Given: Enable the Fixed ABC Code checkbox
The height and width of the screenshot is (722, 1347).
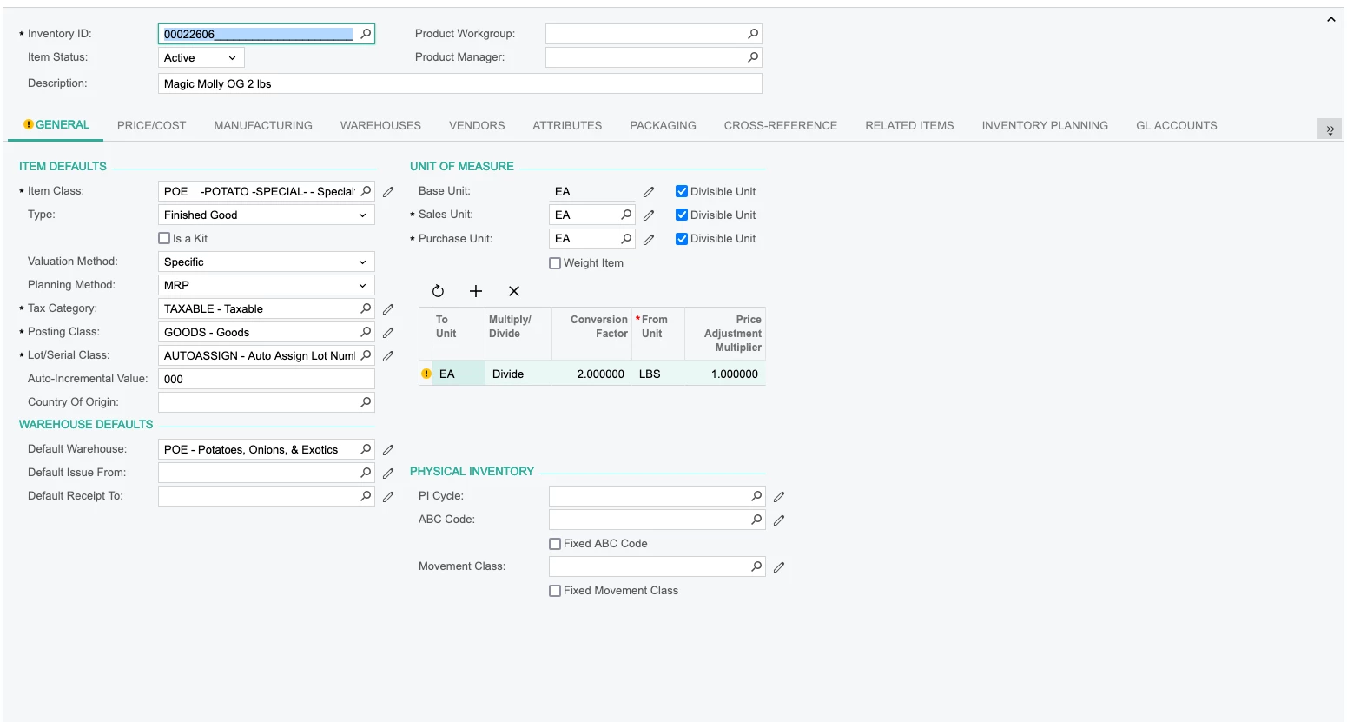Looking at the screenshot, I should [555, 544].
